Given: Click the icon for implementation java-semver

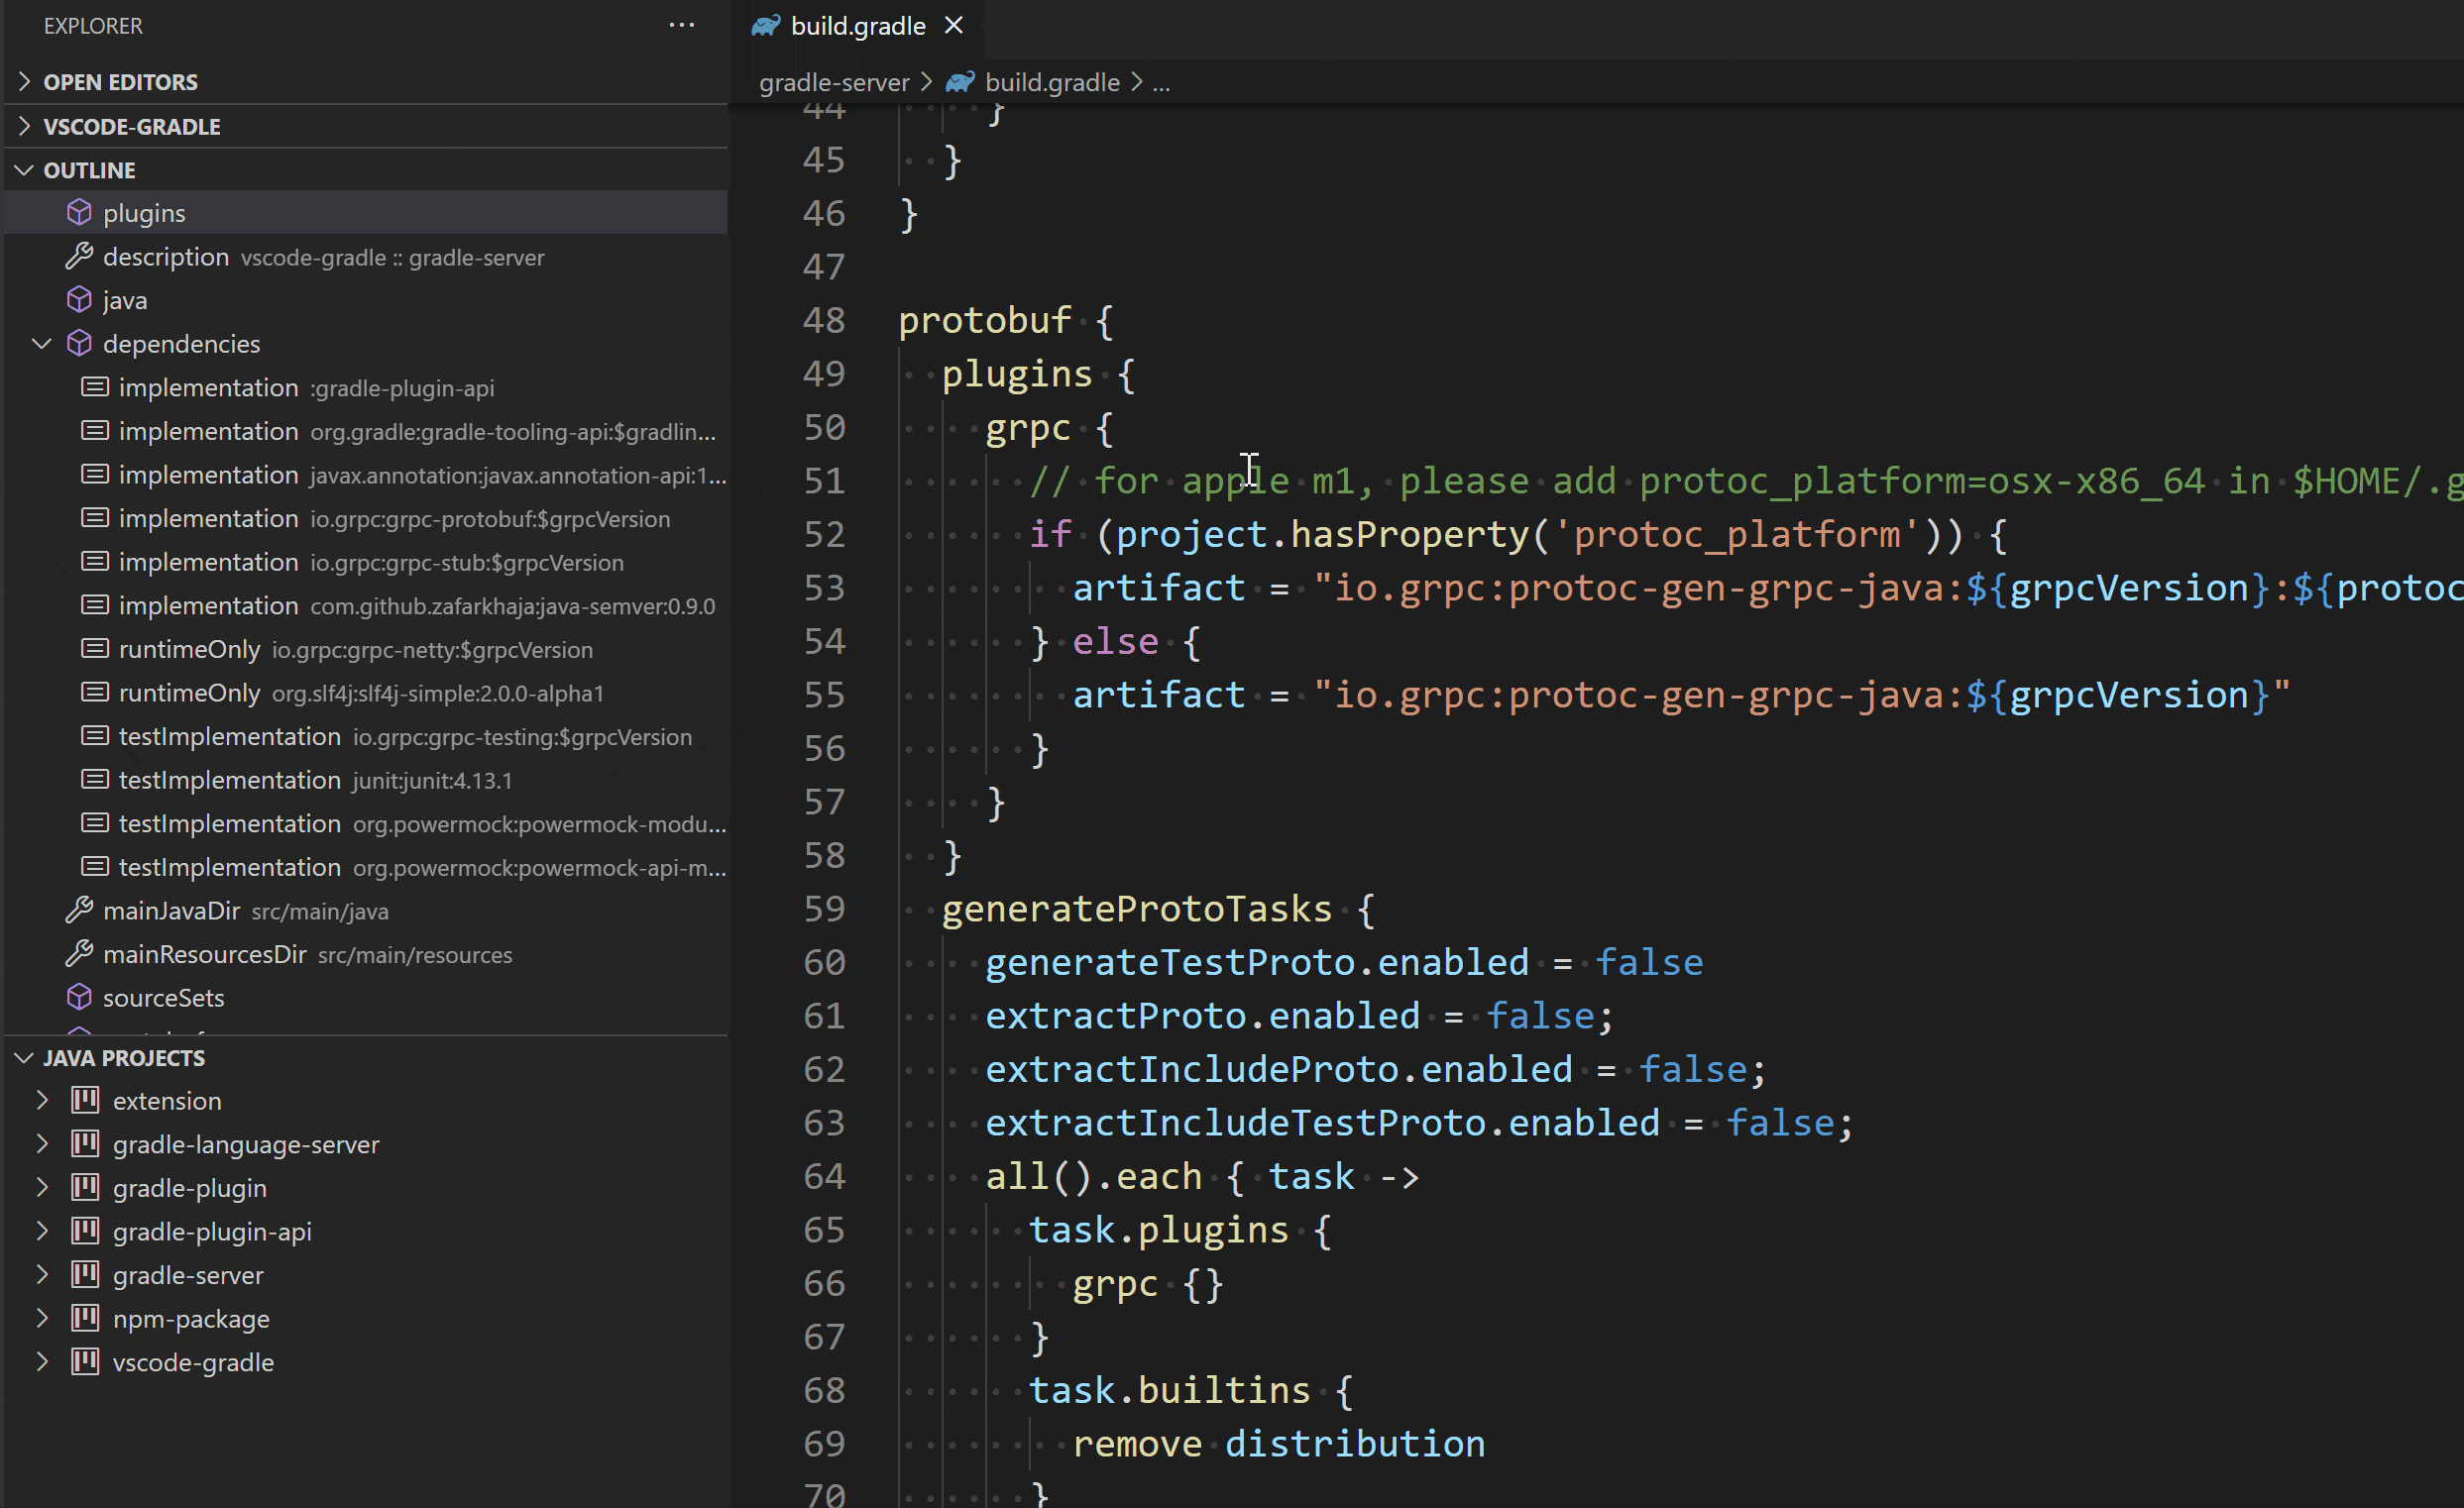Looking at the screenshot, I should [x=95, y=604].
